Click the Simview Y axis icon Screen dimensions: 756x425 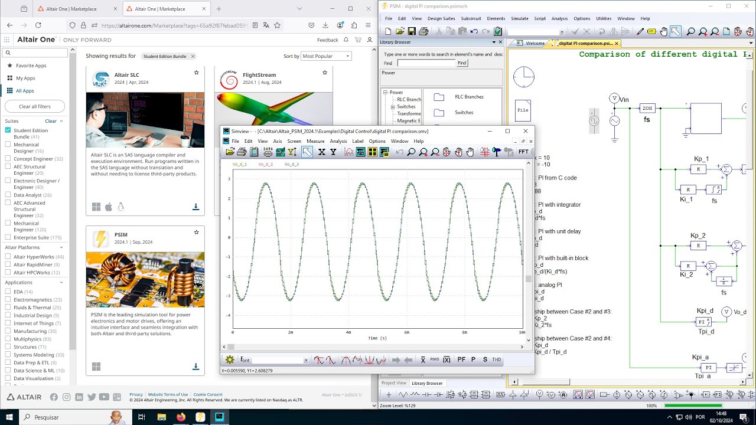click(333, 152)
